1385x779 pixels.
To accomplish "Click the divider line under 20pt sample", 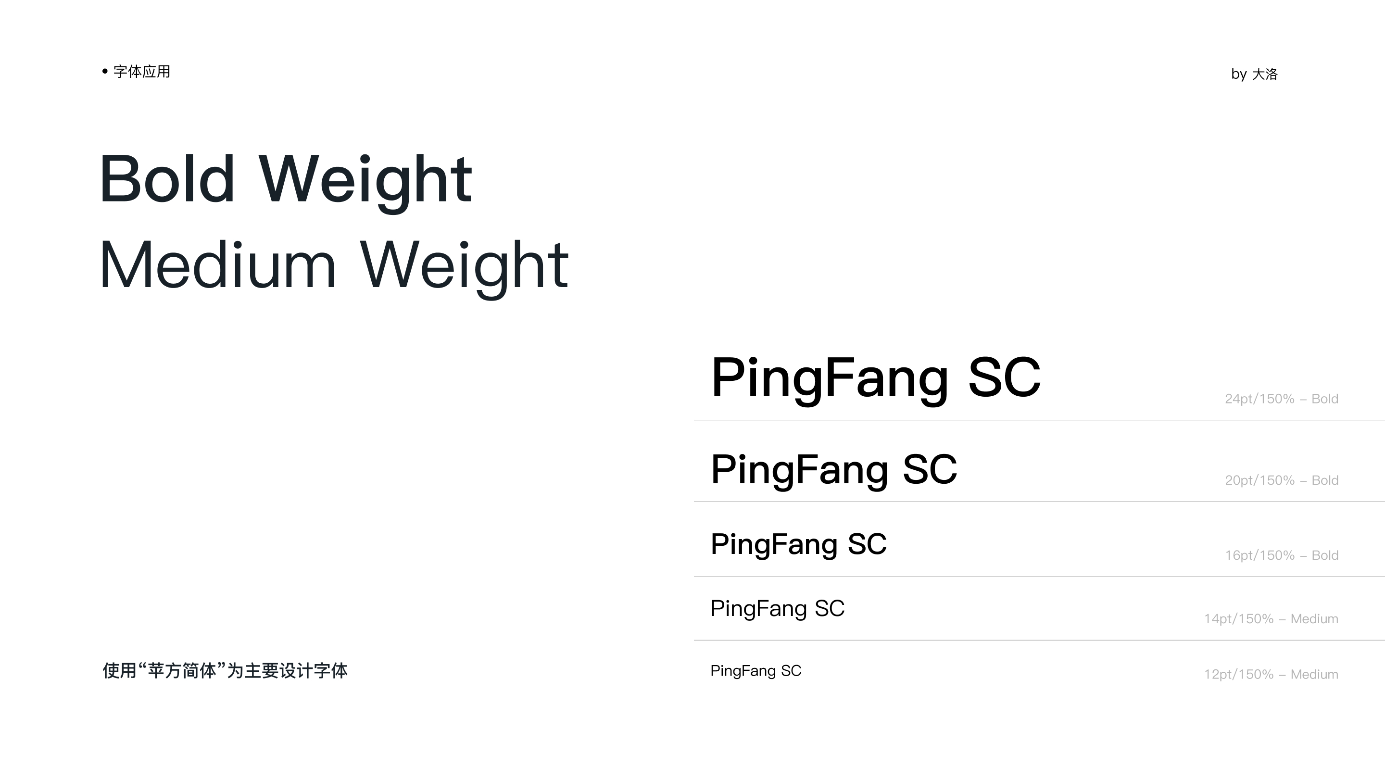I will tap(1039, 502).
